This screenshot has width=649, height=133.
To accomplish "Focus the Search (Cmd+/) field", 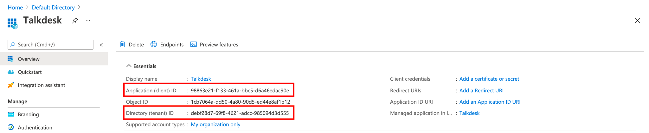I will pos(51,44).
